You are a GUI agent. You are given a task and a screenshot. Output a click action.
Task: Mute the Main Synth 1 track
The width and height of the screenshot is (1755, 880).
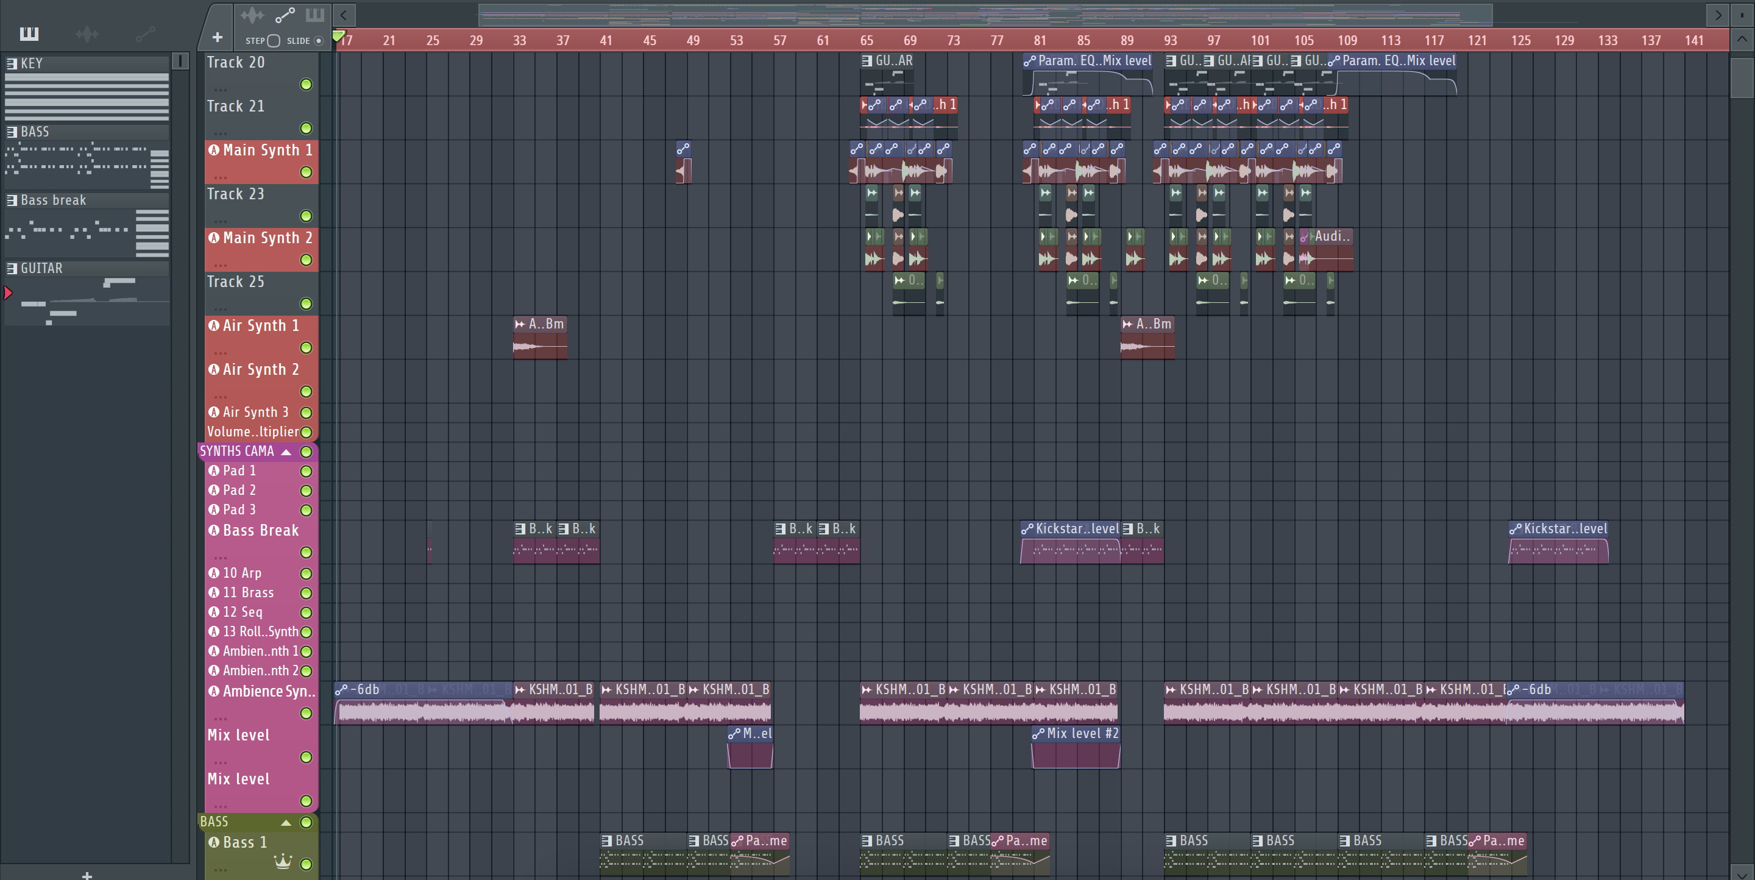[x=307, y=172]
